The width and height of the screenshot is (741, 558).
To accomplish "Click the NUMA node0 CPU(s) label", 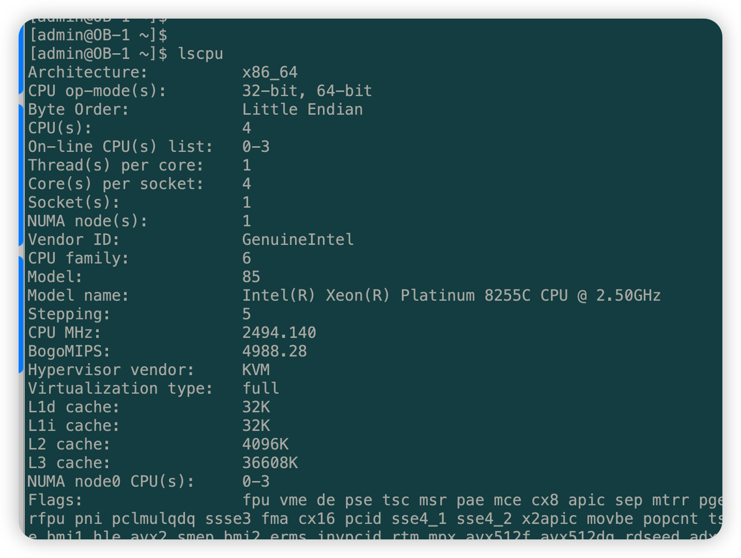I will [111, 482].
